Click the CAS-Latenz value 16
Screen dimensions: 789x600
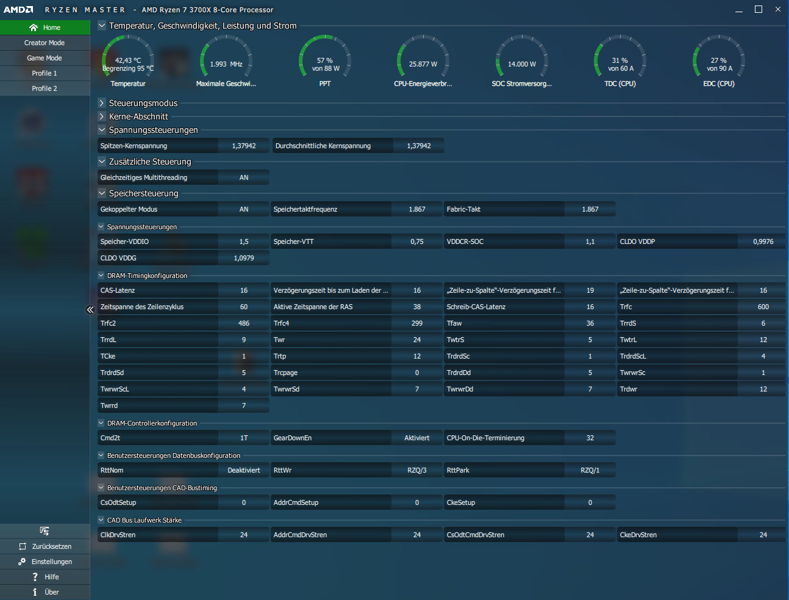coord(244,290)
